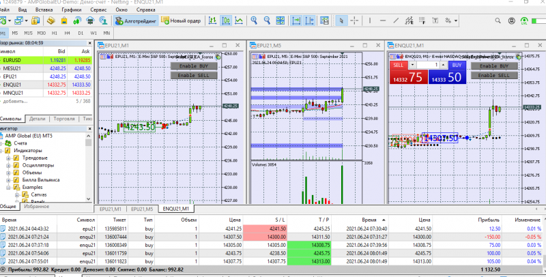The width and height of the screenshot is (546, 277).
Task: Open the drawing objects dropdown arrow
Action: [x=456, y=21]
